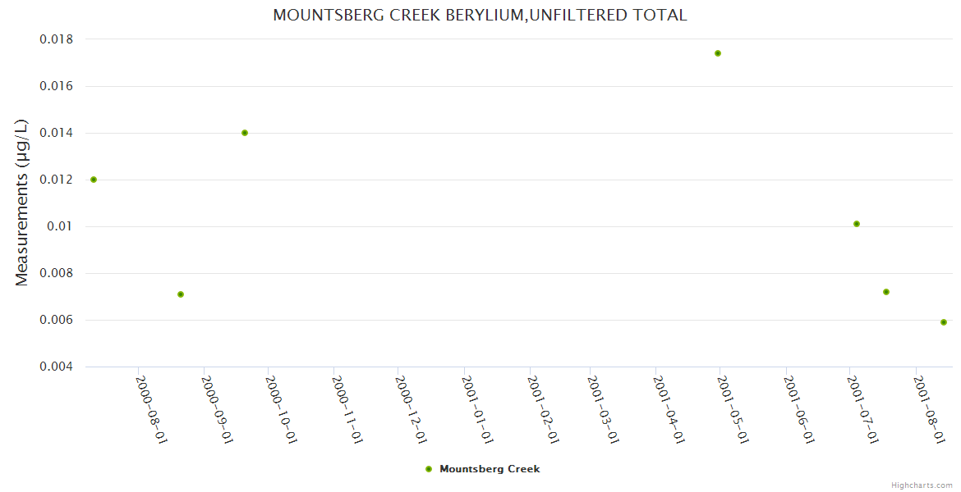Select the 0.014 data point
Image resolution: width=961 pixels, height=492 pixels.
tap(245, 133)
